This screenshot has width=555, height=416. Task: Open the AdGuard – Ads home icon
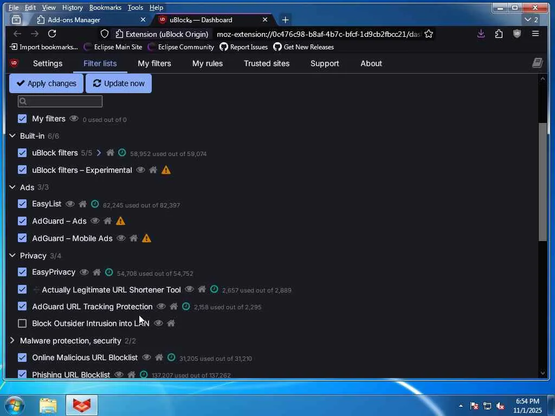[108, 221]
